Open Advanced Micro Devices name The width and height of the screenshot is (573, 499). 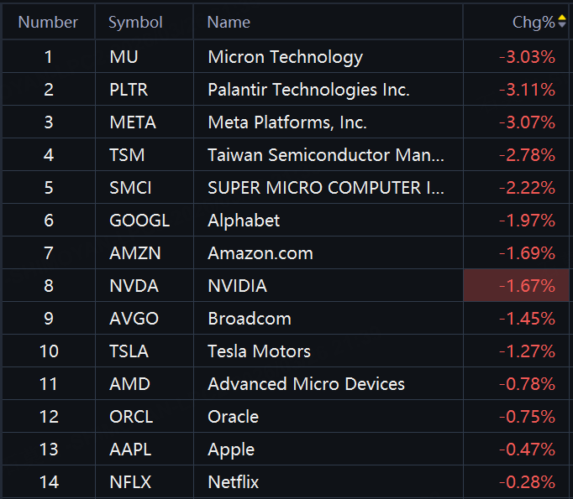[306, 384]
